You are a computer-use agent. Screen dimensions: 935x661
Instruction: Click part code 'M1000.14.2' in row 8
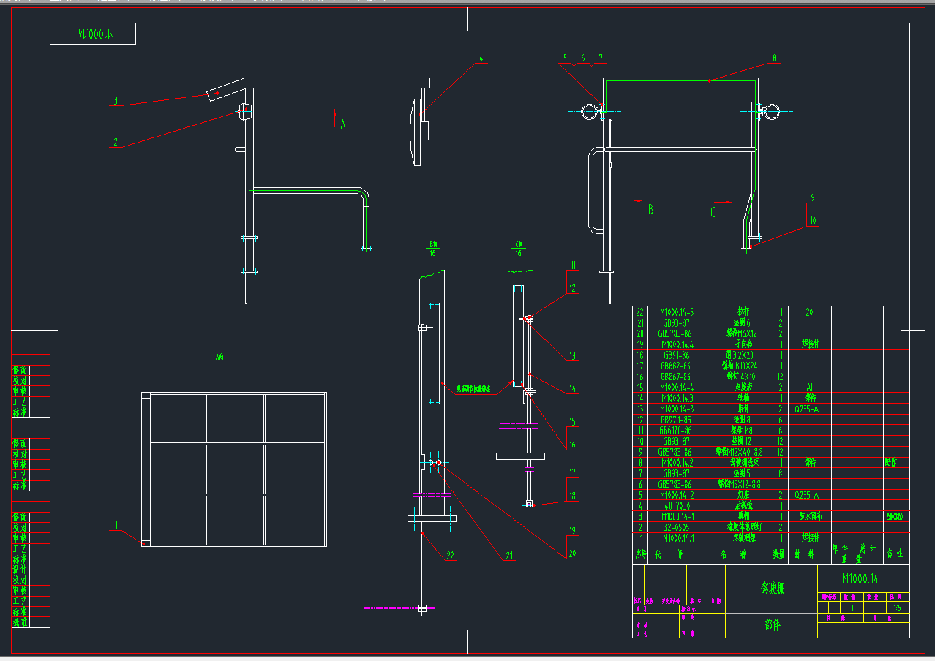coord(677,463)
